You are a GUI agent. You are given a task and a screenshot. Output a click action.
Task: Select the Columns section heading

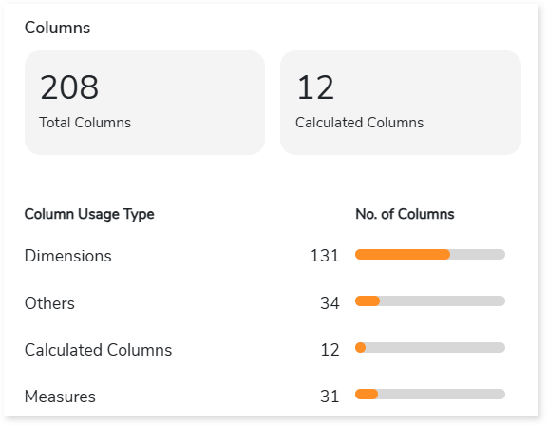(x=57, y=28)
